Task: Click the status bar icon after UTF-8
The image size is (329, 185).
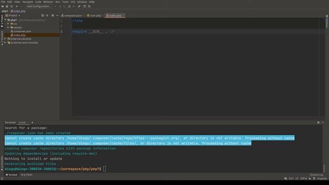Action: 309,178
